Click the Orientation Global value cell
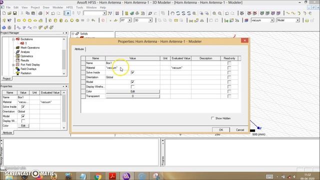 click(x=132, y=77)
